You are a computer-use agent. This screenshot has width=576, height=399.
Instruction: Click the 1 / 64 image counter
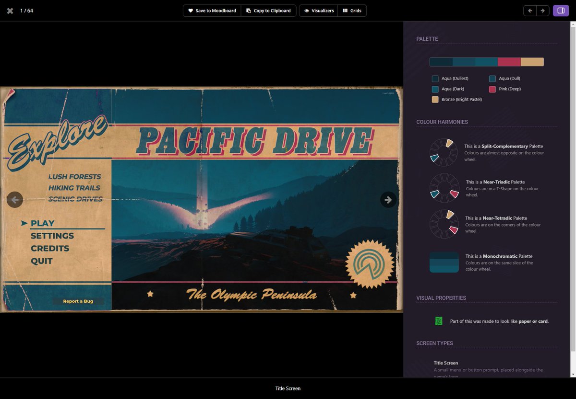pyautogui.click(x=26, y=11)
